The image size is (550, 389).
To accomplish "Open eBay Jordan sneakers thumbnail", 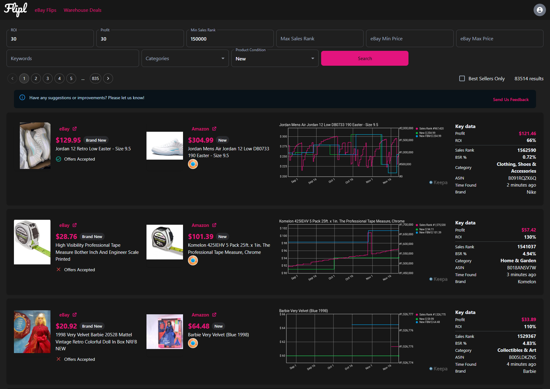I will (35, 146).
